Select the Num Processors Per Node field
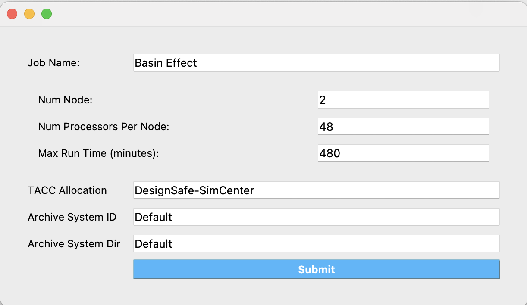The width and height of the screenshot is (527, 305). [x=403, y=127]
